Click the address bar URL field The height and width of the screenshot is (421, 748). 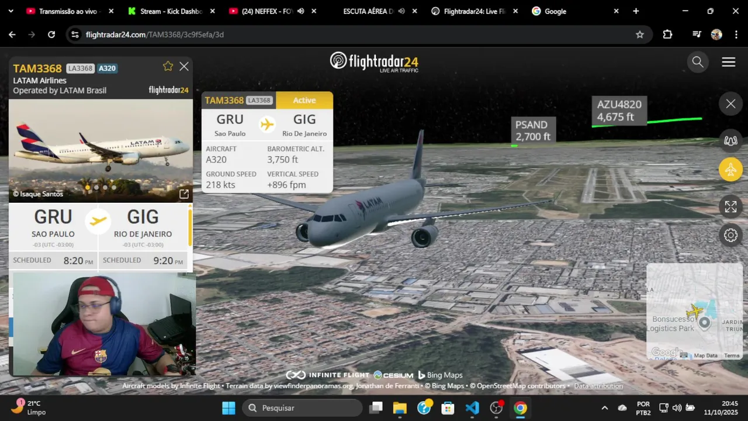[358, 34]
